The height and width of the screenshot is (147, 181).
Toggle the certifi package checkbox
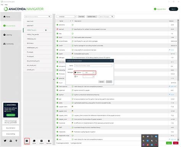coord(57,45)
